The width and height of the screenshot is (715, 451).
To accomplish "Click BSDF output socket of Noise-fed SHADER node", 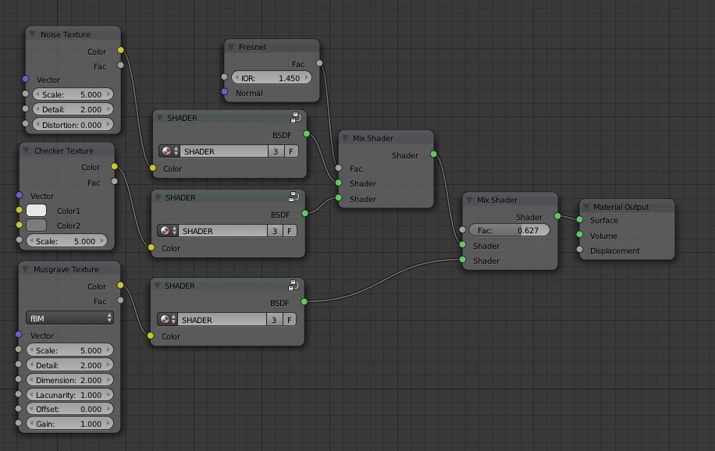I will coord(307,133).
